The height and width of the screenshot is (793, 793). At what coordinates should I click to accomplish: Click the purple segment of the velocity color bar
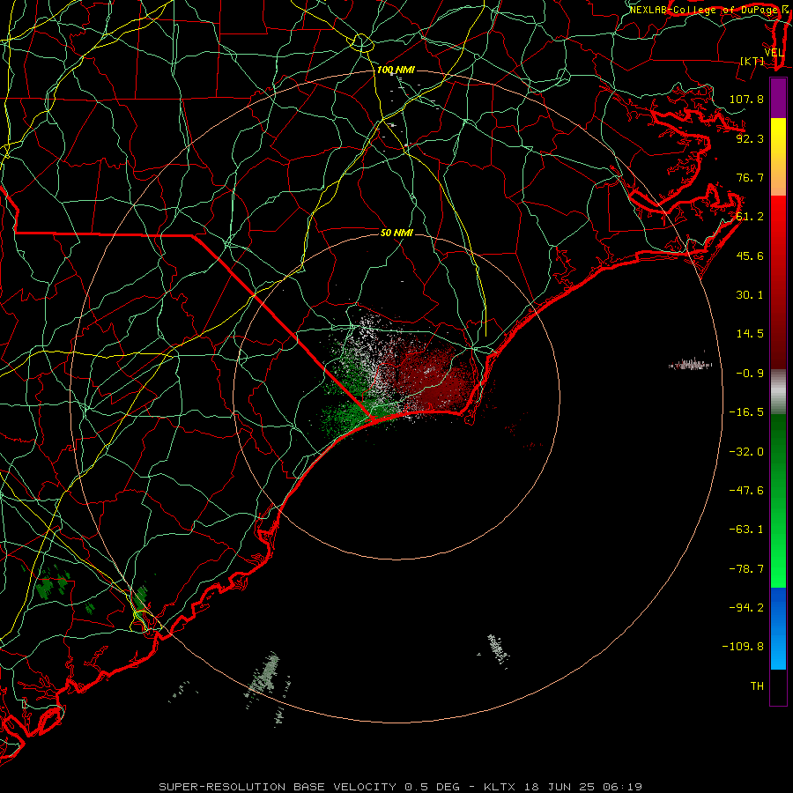778,98
